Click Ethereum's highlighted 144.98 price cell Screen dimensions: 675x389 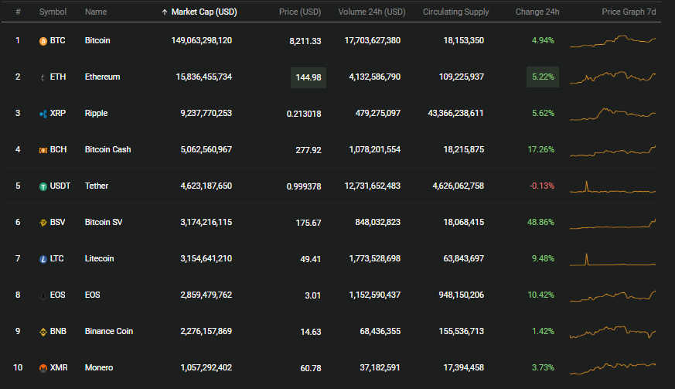309,77
